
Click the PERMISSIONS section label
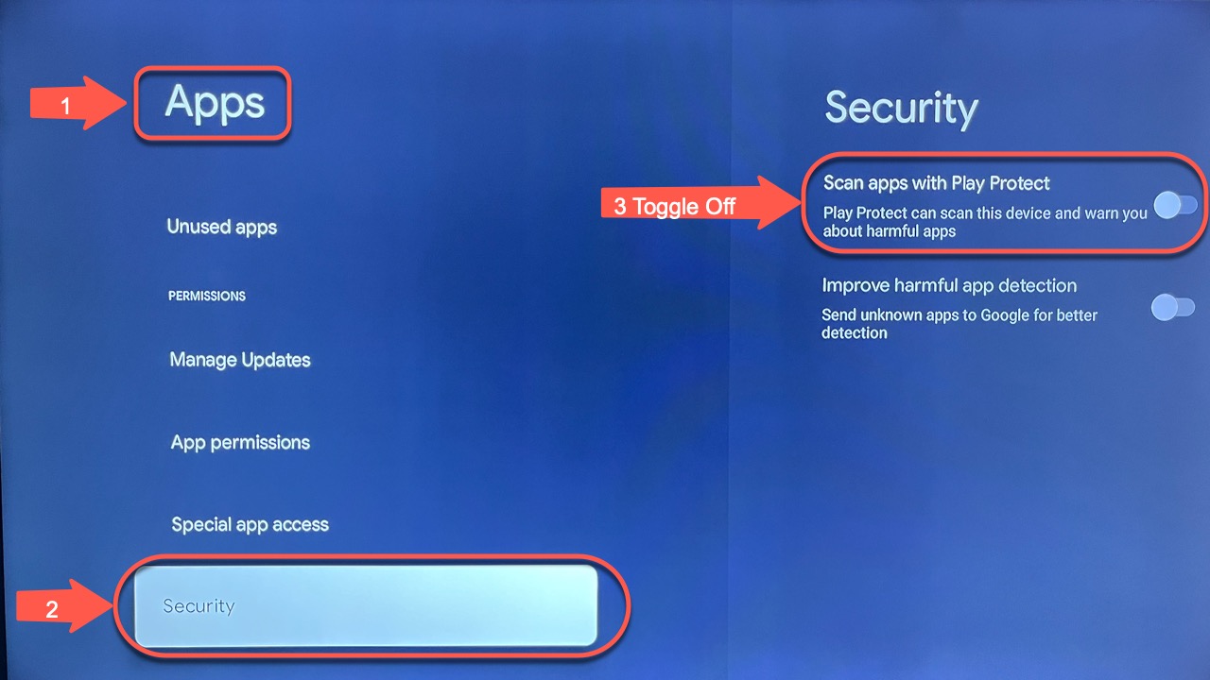[207, 296]
